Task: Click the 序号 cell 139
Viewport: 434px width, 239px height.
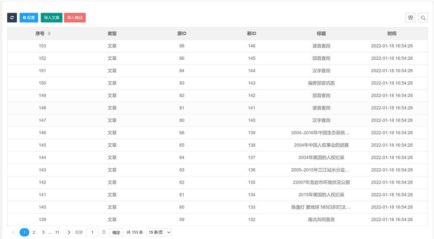Action: tap(43, 219)
